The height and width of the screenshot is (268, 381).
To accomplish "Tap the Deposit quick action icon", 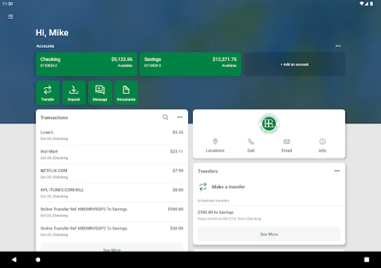I will 74,92.
